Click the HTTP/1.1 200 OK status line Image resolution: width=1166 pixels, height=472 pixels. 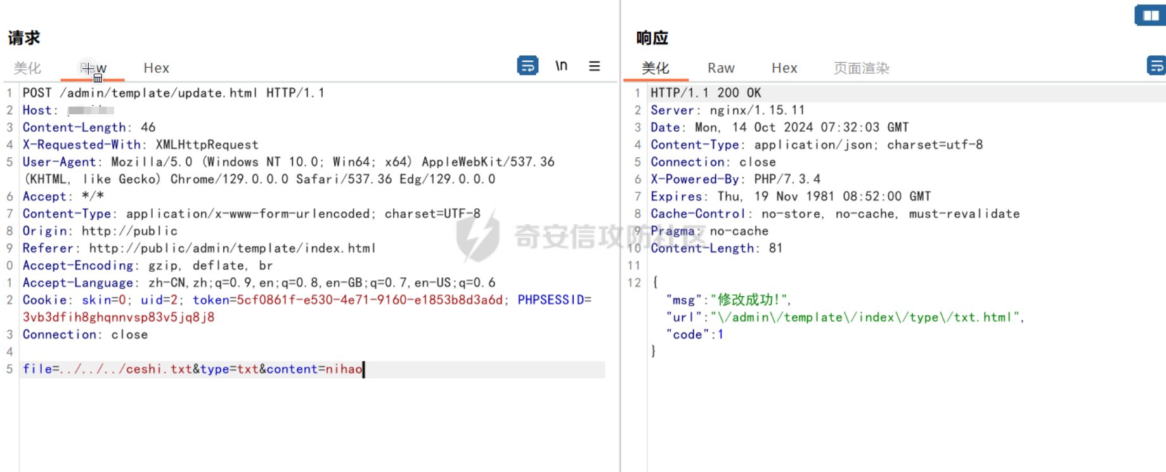[706, 93]
